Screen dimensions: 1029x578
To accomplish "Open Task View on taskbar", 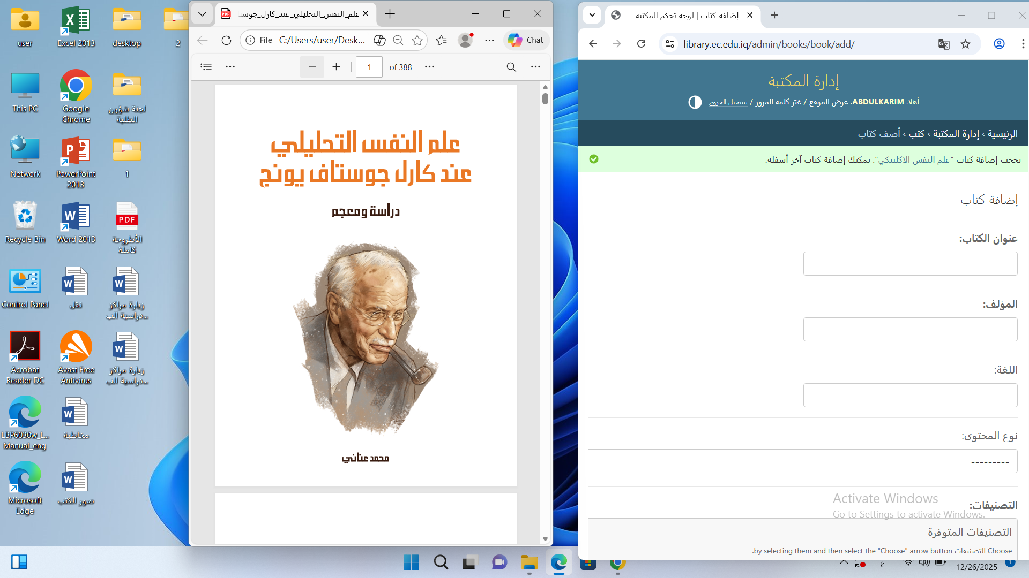I will click(469, 562).
